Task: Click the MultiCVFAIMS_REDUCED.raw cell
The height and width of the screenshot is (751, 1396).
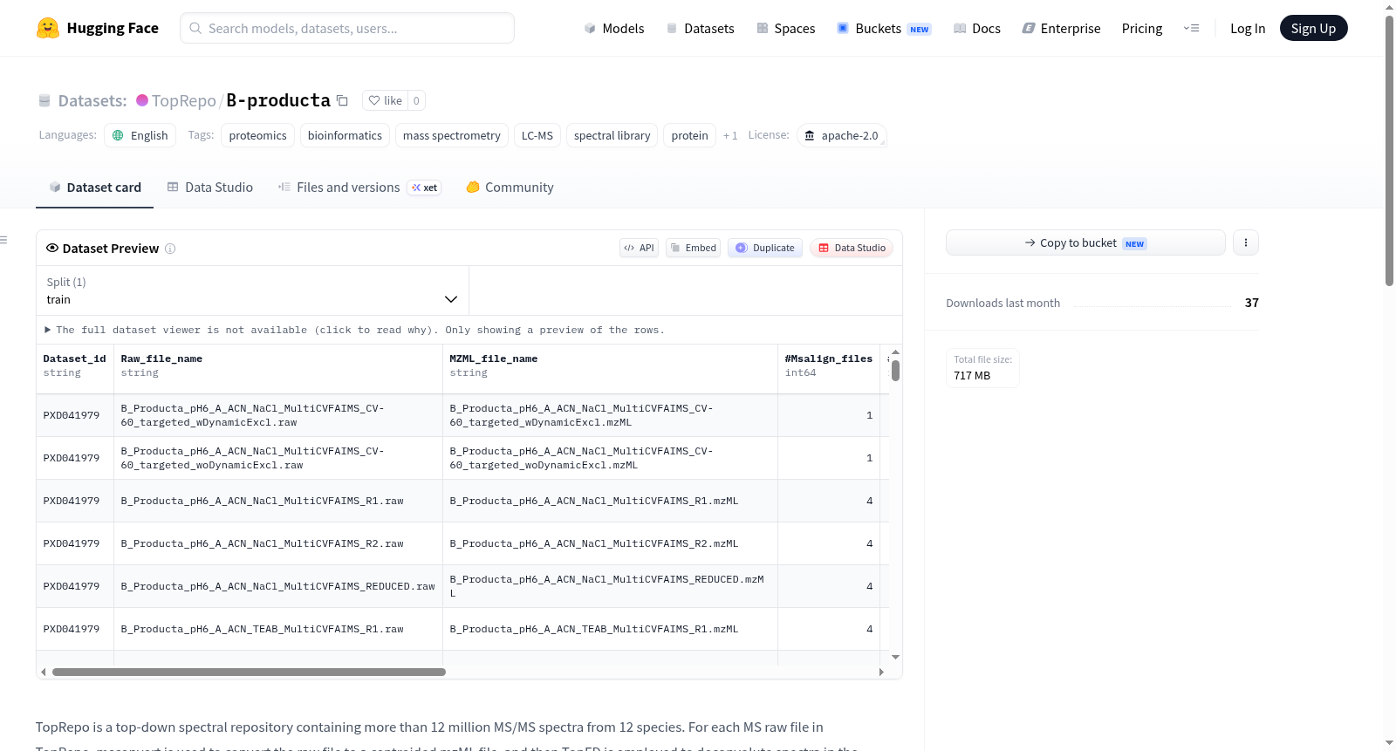Action: [x=278, y=586]
